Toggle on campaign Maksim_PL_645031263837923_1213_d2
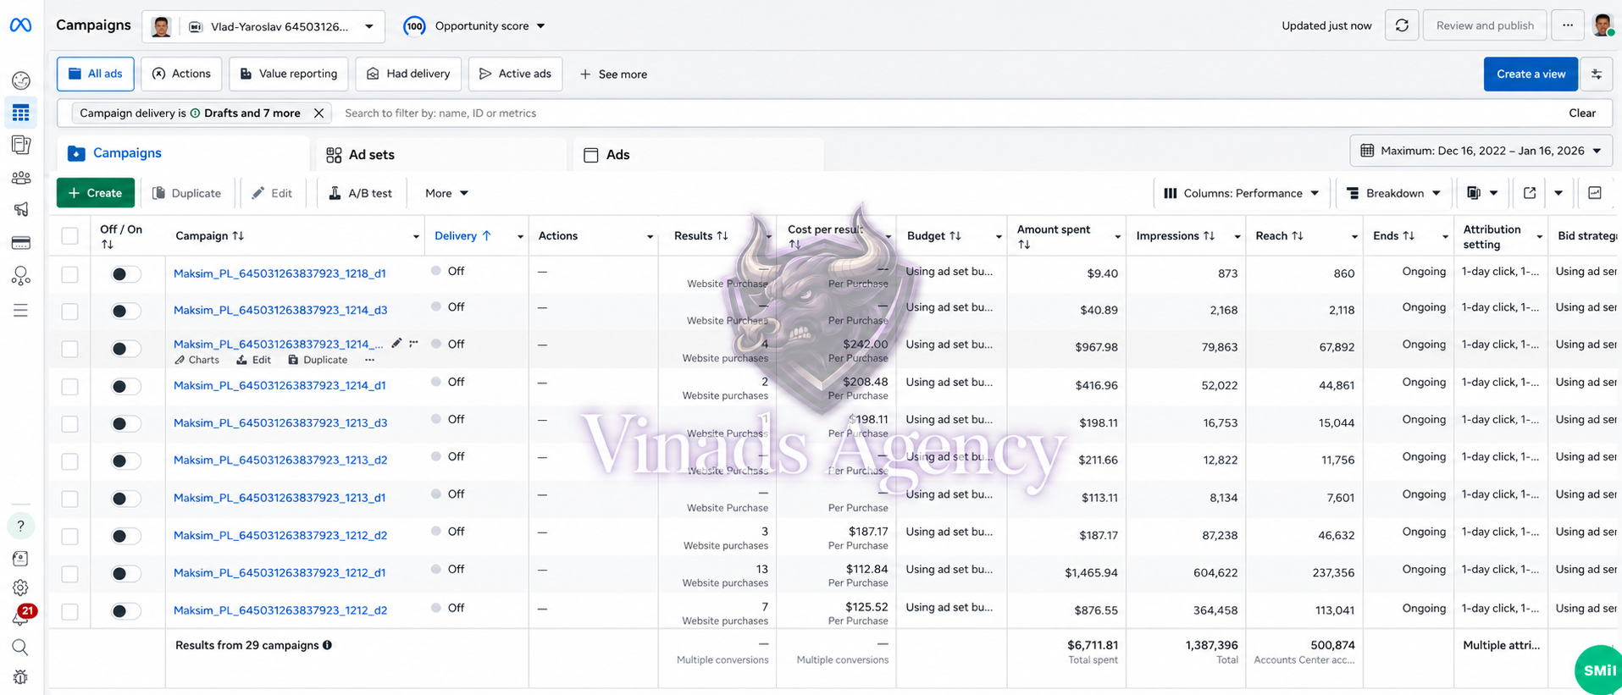This screenshot has width=1622, height=695. click(x=125, y=461)
